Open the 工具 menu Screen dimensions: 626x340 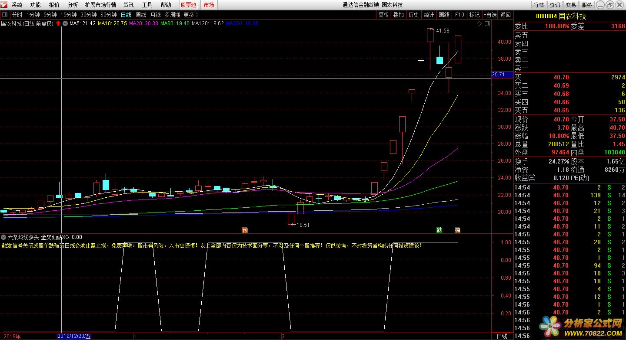click(147, 5)
